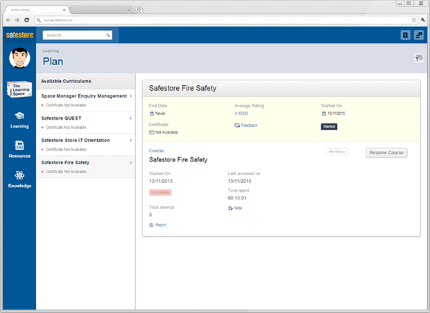The height and width of the screenshot is (313, 430).
Task: Expand chevron for Safestore QUEST
Action: pyautogui.click(x=131, y=118)
